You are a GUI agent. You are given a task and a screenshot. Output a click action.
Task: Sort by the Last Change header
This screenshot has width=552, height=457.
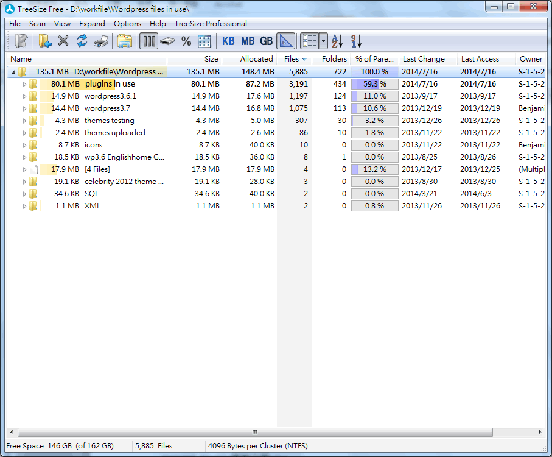pyautogui.click(x=428, y=59)
